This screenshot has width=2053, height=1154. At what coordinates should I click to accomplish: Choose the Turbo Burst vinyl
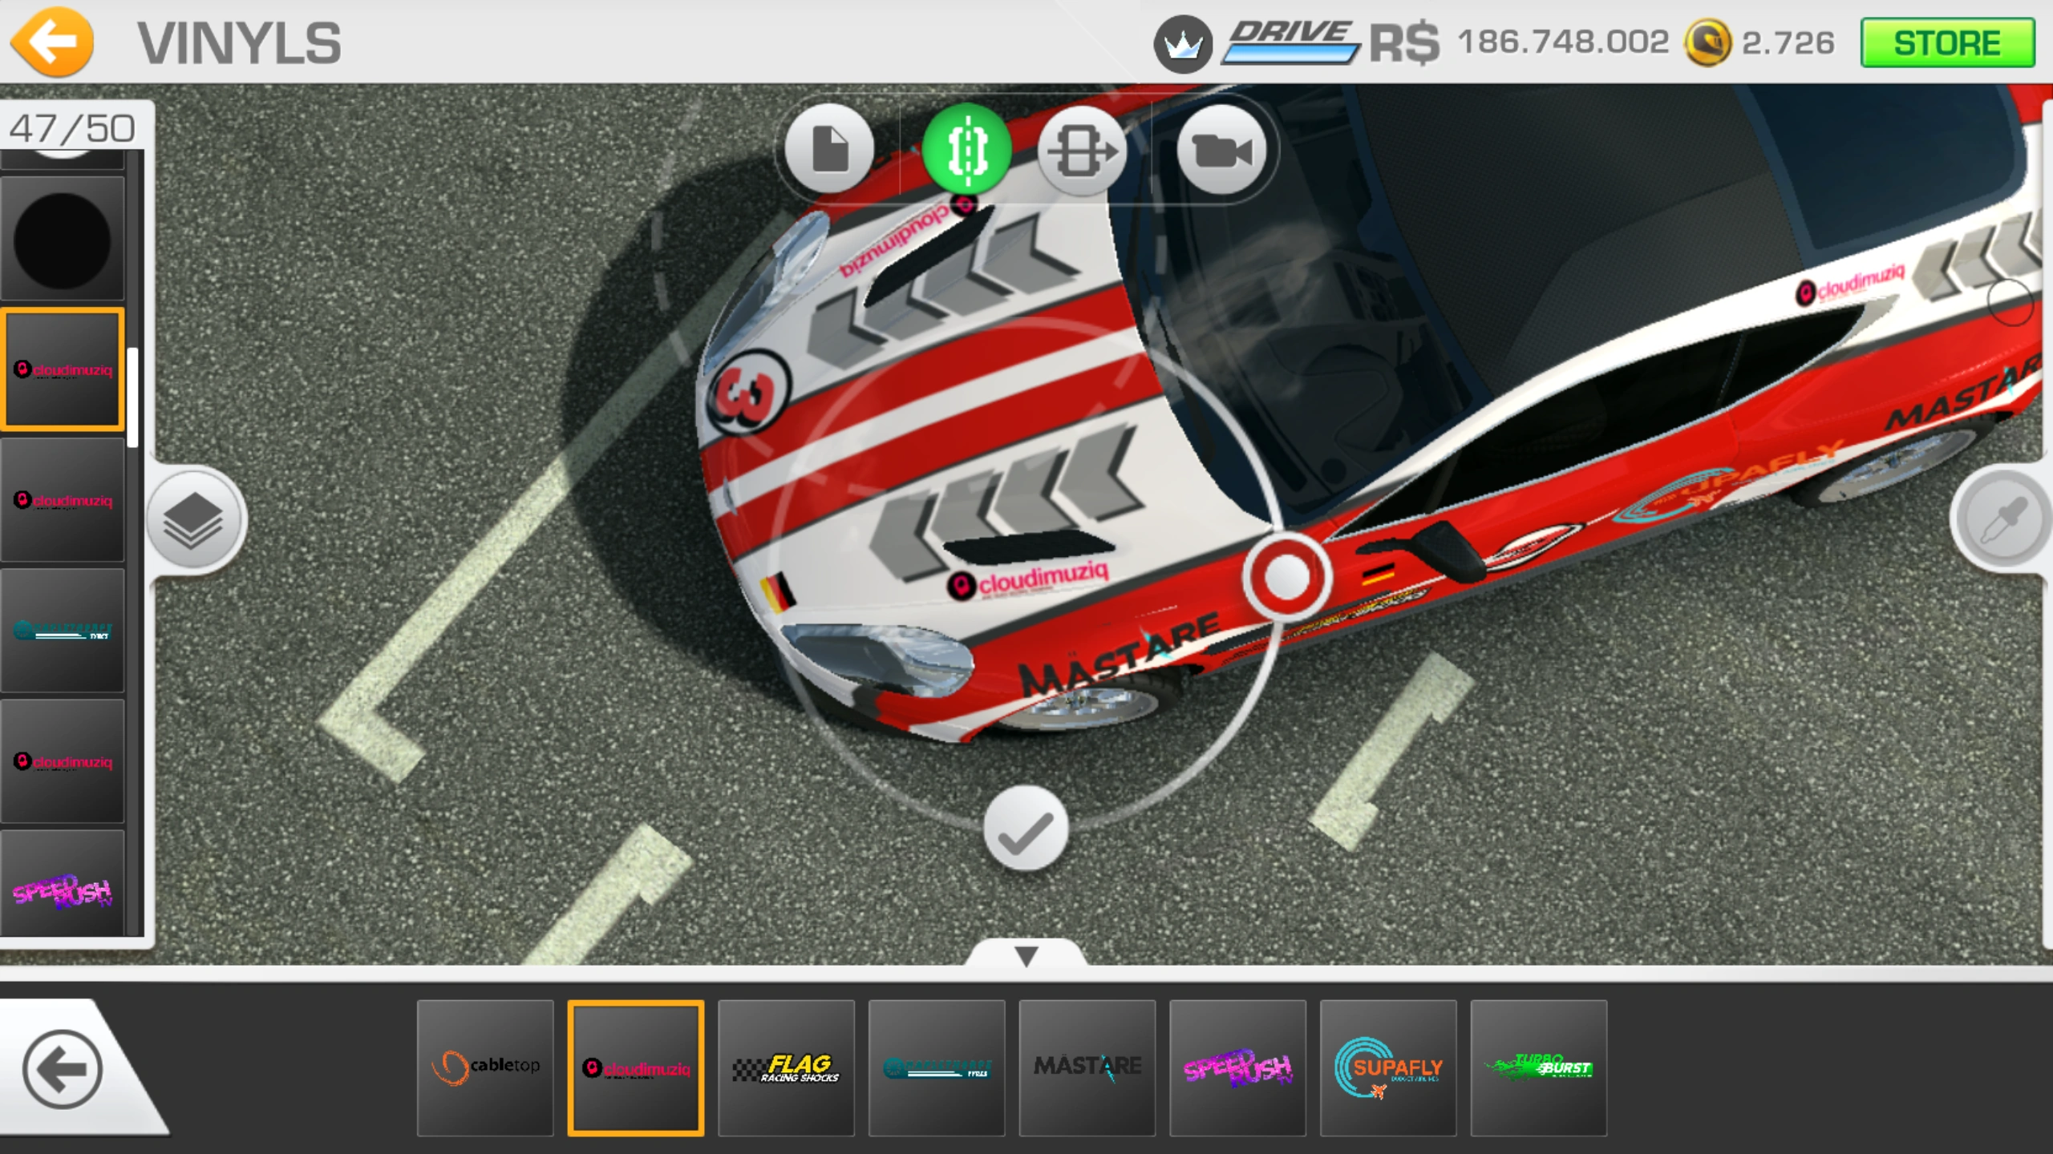pyautogui.click(x=1538, y=1067)
